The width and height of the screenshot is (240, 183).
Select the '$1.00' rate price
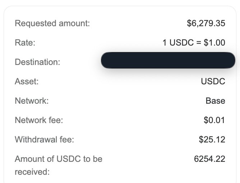pyautogui.click(x=214, y=43)
